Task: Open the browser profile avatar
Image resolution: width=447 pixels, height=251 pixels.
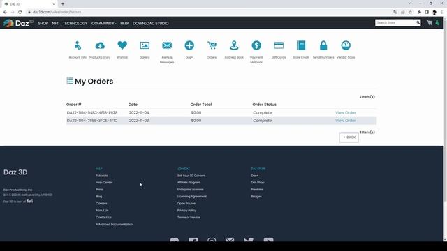Action: (434, 12)
